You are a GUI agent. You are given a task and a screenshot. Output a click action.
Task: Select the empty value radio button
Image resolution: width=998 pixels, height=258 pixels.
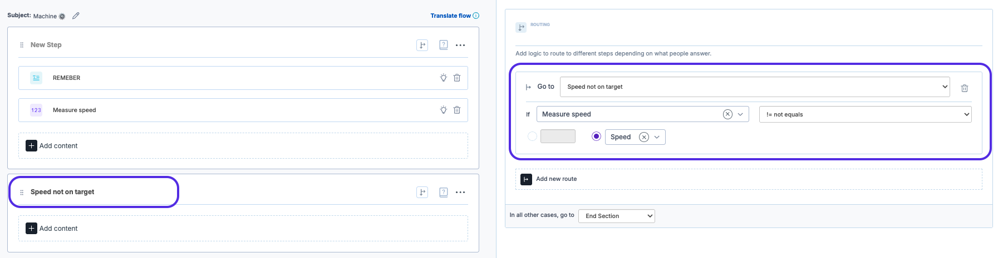point(532,136)
